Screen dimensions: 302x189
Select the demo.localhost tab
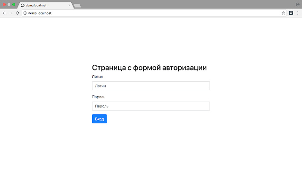pyautogui.click(x=45, y=5)
